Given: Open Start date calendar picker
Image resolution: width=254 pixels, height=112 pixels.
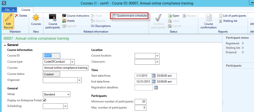Looking at the screenshot, I should [x=153, y=75].
